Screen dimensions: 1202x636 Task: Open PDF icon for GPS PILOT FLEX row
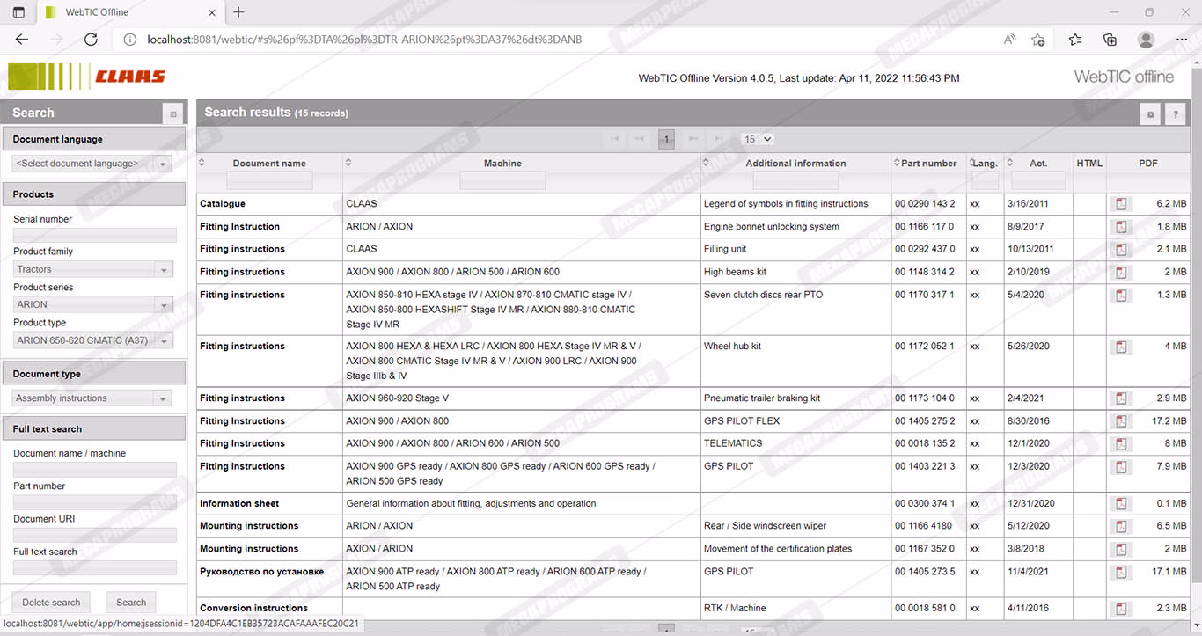1121,421
